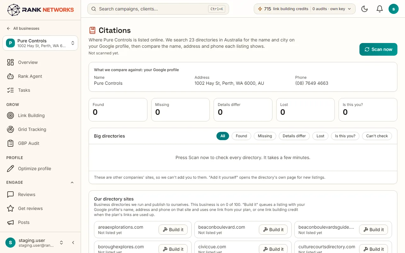This screenshot has height=253, width=405.
Task: Open Rank Agent in the sidebar
Action: [x=40, y=76]
